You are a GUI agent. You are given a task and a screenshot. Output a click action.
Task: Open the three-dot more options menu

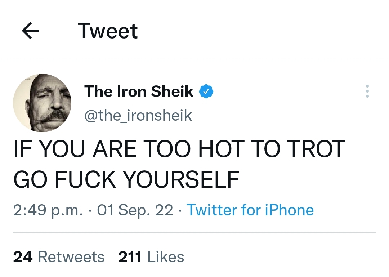367,91
